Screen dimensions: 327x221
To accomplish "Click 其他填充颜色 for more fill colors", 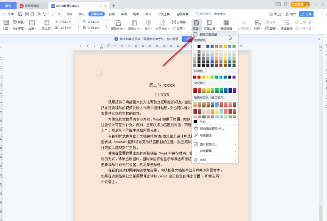I will click(211, 129).
